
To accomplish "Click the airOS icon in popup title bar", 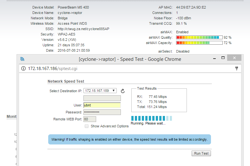I will [x=22, y=59].
